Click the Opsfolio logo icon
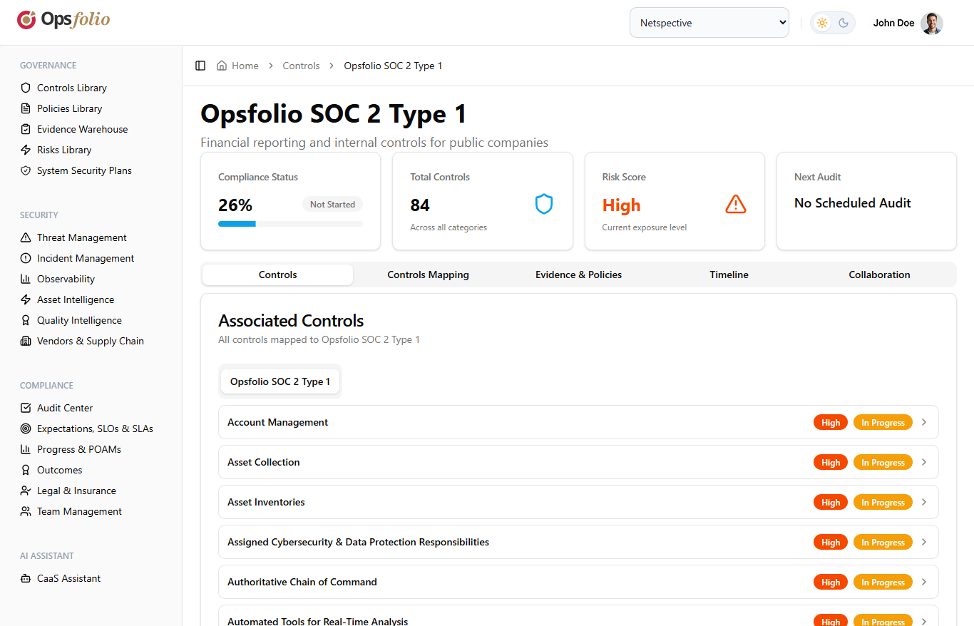This screenshot has width=974, height=626. click(x=26, y=19)
